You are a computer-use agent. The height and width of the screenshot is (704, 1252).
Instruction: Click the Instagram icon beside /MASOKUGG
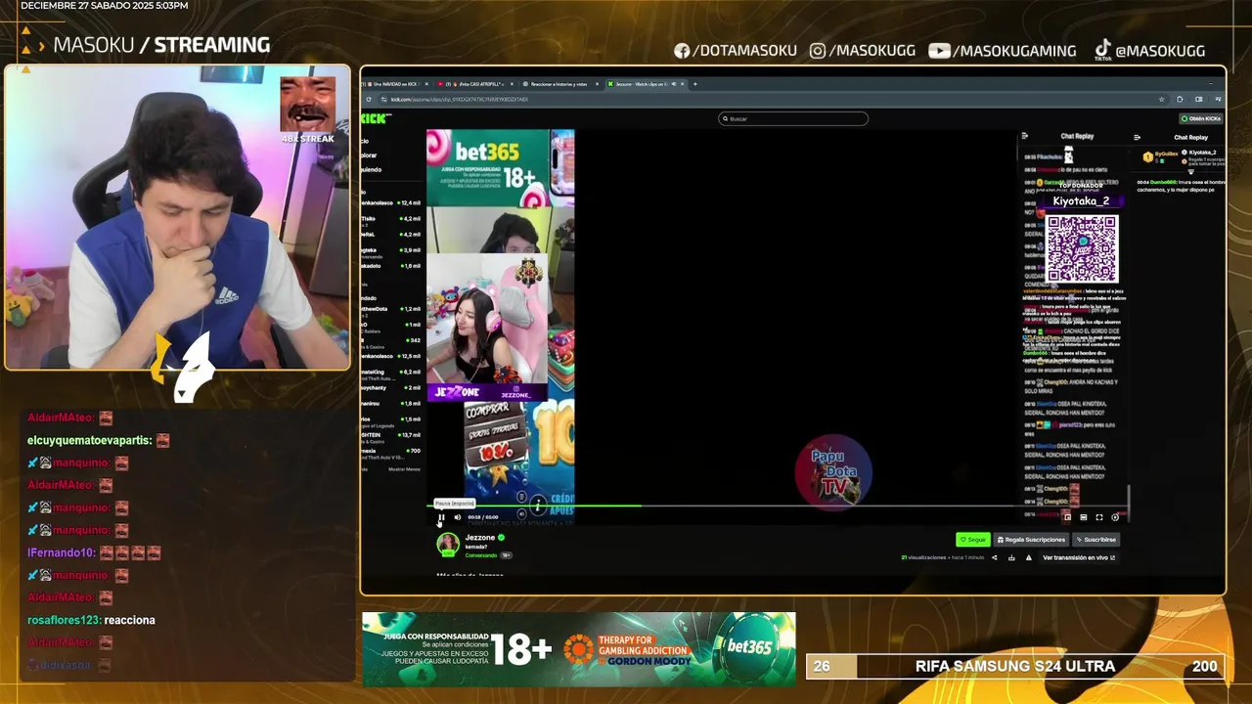[x=818, y=51]
